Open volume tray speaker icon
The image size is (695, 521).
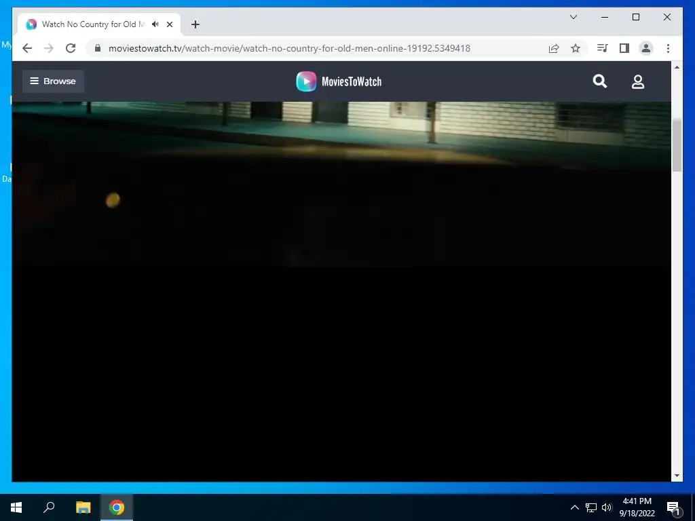(606, 507)
